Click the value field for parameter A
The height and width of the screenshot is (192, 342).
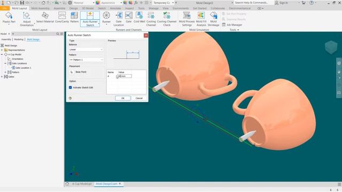pos(124,76)
